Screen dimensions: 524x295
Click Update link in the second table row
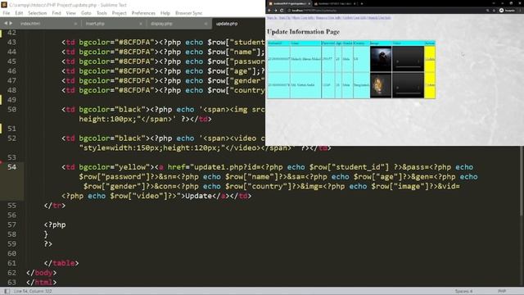[x=430, y=85]
